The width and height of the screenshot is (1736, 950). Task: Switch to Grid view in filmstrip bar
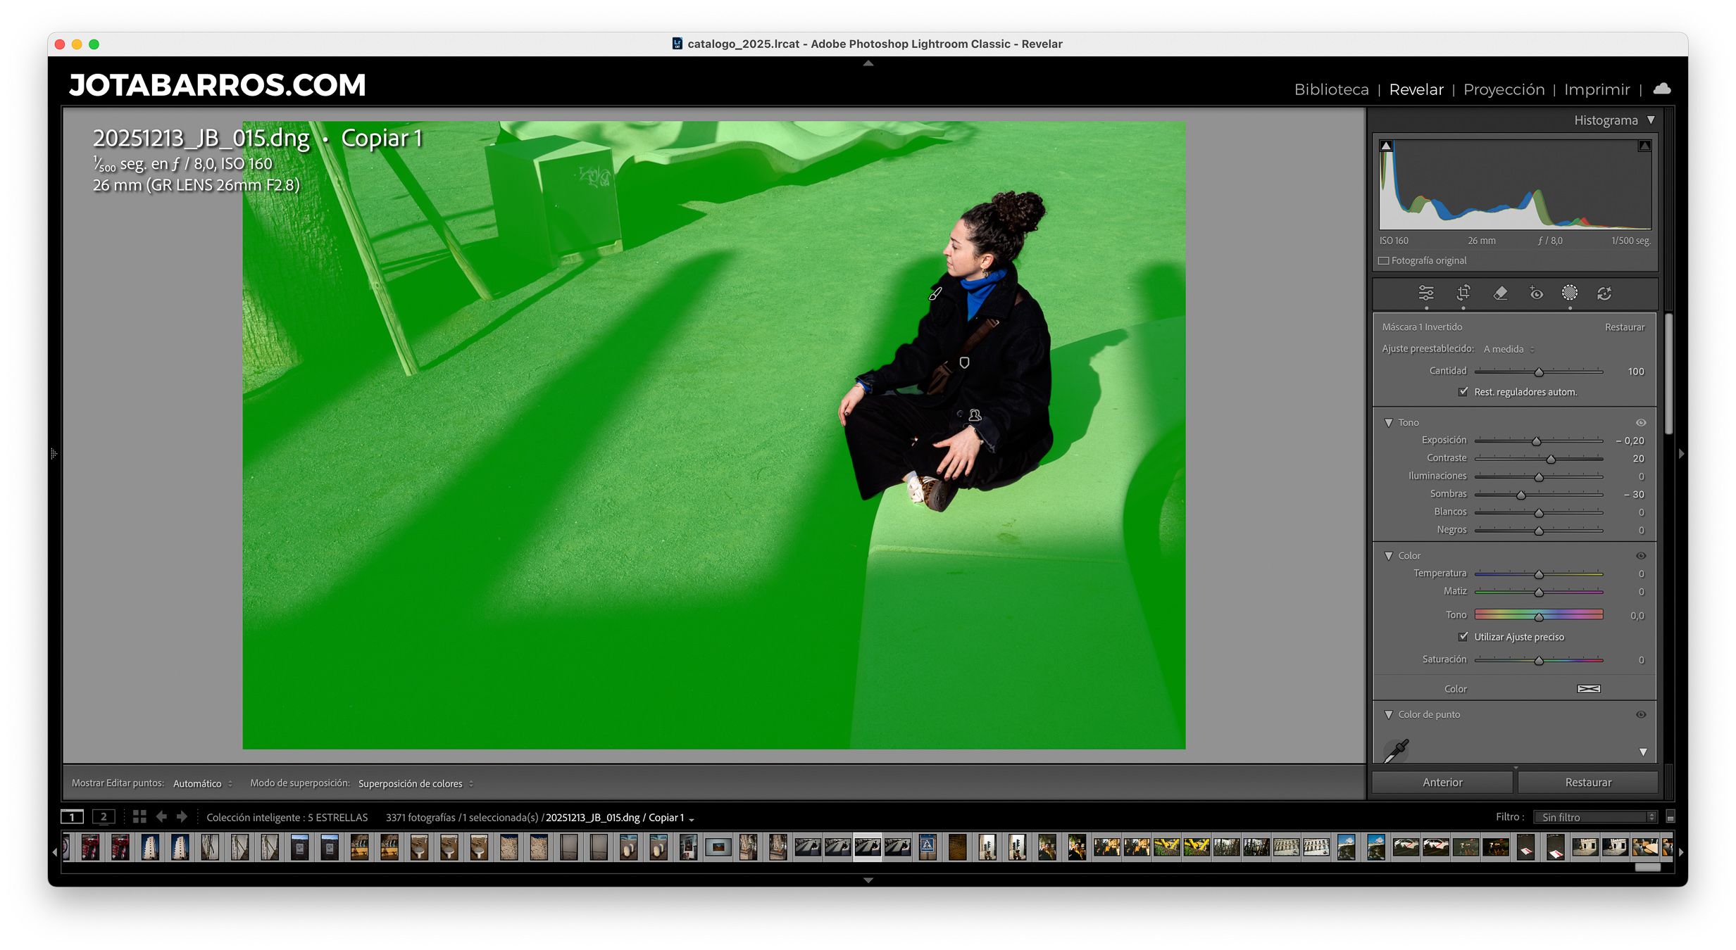139,816
